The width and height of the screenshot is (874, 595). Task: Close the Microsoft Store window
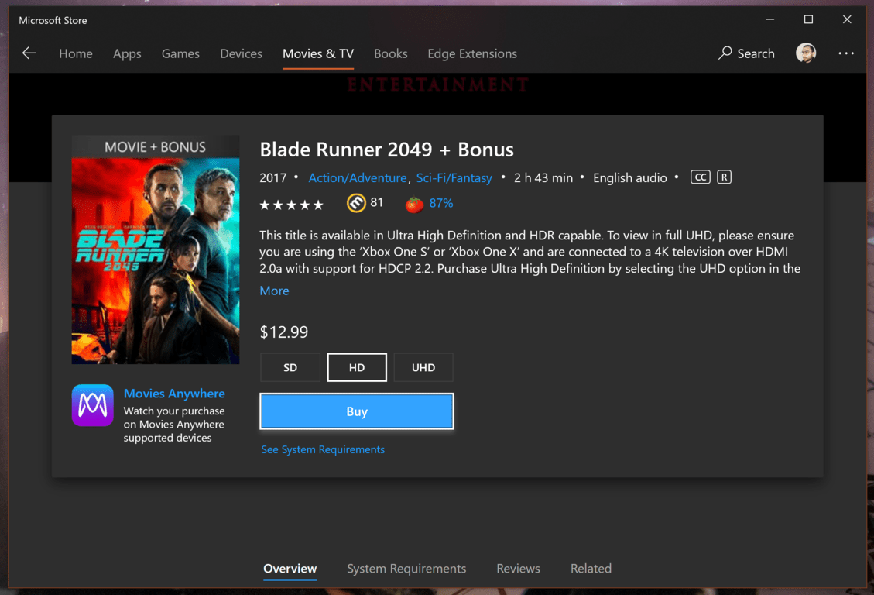[847, 19]
